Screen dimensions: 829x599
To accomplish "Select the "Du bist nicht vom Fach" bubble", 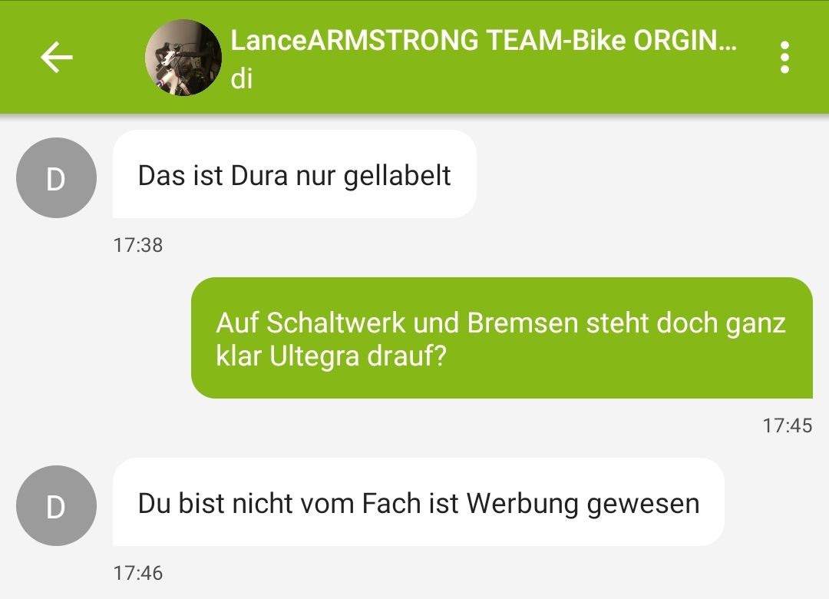I will [418, 502].
